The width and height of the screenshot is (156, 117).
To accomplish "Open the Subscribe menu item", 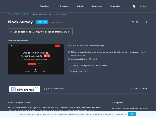I will coord(115,6).
